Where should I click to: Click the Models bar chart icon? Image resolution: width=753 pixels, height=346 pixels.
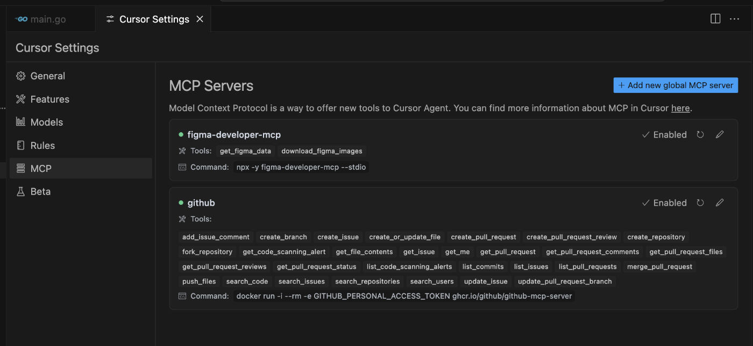[x=20, y=122]
